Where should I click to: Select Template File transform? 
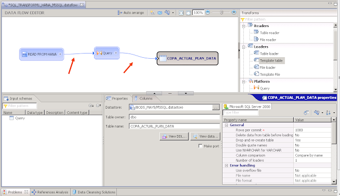point(267,74)
